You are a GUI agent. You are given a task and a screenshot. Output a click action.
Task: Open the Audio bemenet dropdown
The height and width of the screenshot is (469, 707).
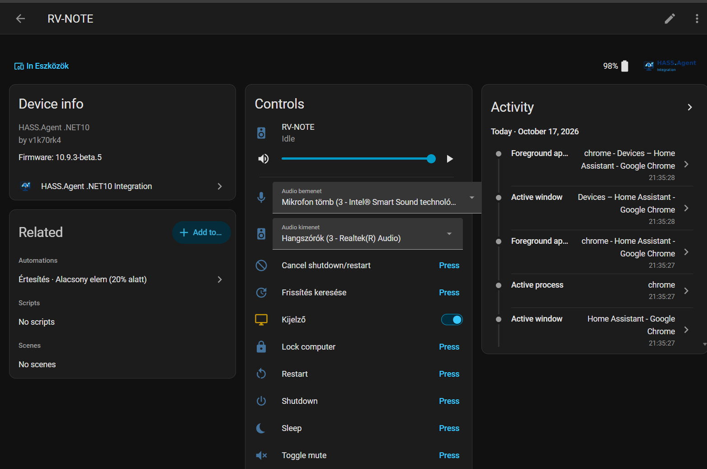(377, 198)
